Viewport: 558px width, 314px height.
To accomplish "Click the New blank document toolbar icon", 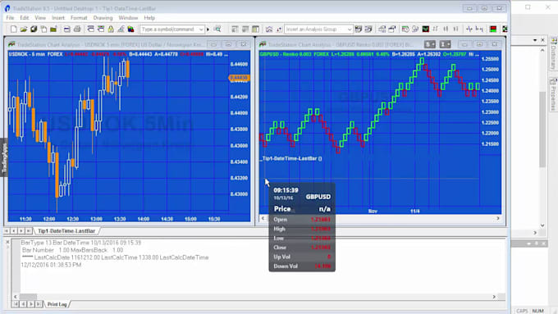I will (13, 30).
